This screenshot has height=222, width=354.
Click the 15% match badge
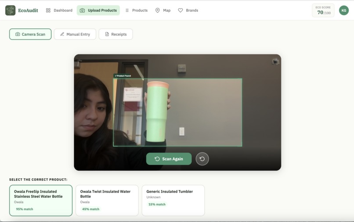157,204
